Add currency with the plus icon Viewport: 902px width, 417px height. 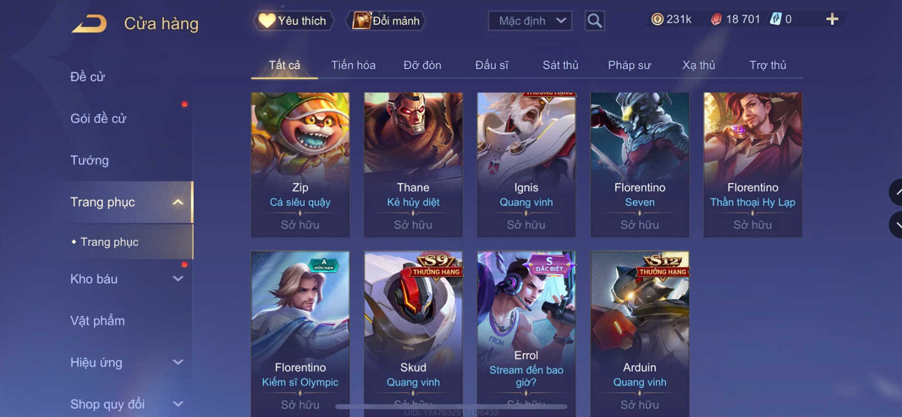point(832,19)
